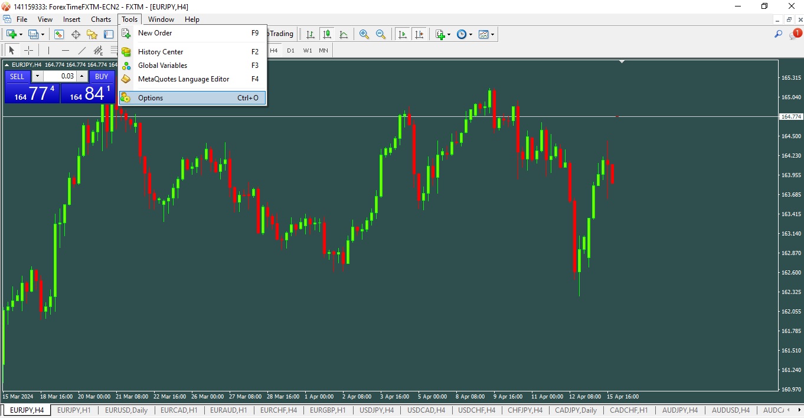This screenshot has height=418, width=804.
Task: Click the BUY button
Action: (102, 76)
